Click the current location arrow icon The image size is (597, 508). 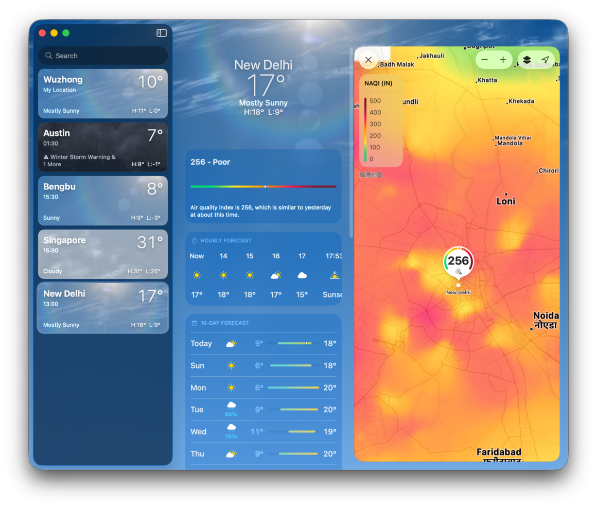545,60
